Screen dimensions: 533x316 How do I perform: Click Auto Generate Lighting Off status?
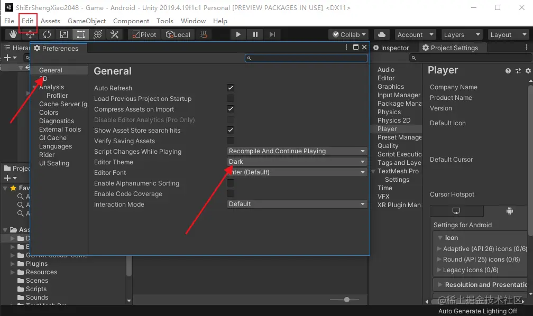(x=477, y=311)
